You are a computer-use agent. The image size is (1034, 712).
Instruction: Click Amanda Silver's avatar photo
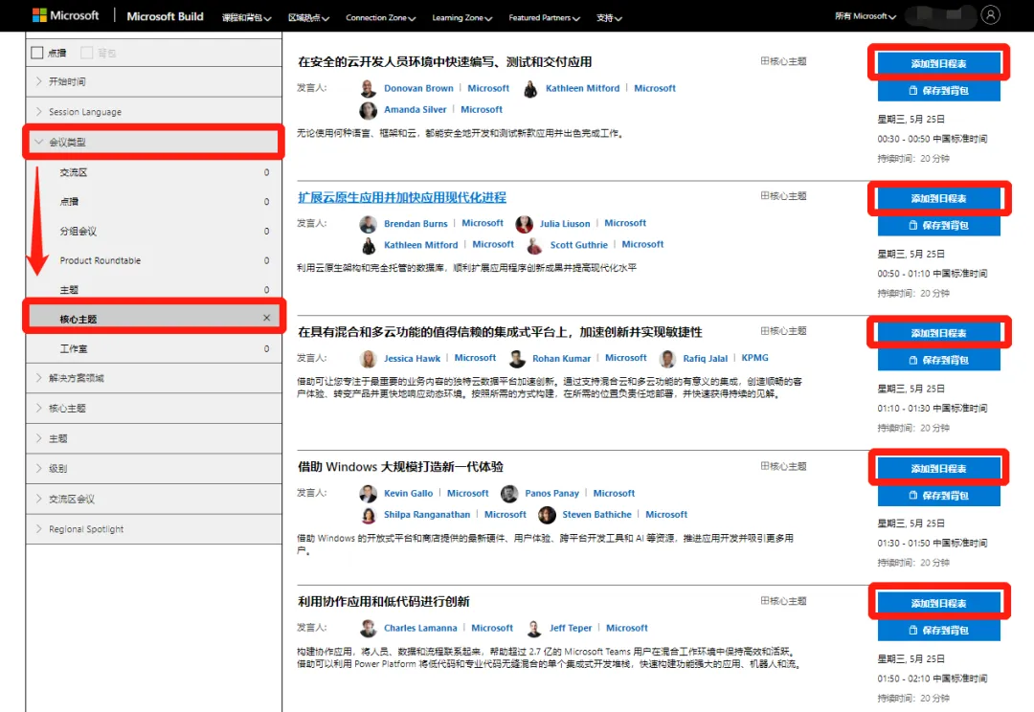[x=368, y=110]
